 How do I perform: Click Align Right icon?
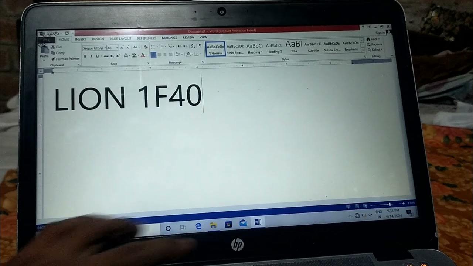(165, 54)
